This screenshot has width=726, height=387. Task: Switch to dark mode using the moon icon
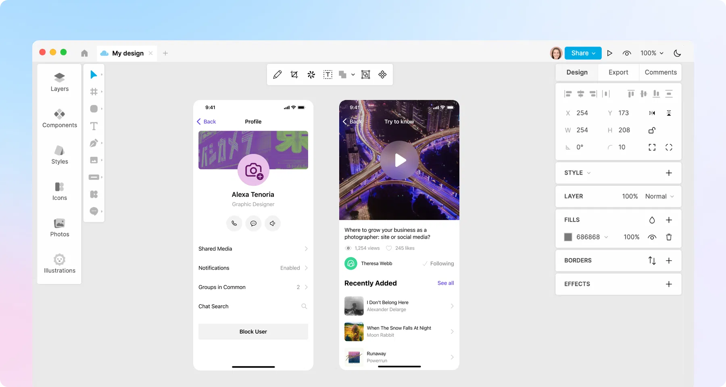point(678,53)
